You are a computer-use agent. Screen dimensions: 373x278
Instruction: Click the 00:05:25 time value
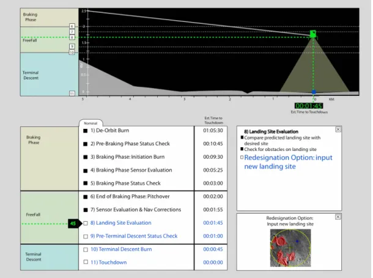coord(213,170)
